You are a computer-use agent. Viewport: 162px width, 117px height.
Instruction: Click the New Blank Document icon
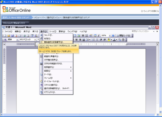5,36
